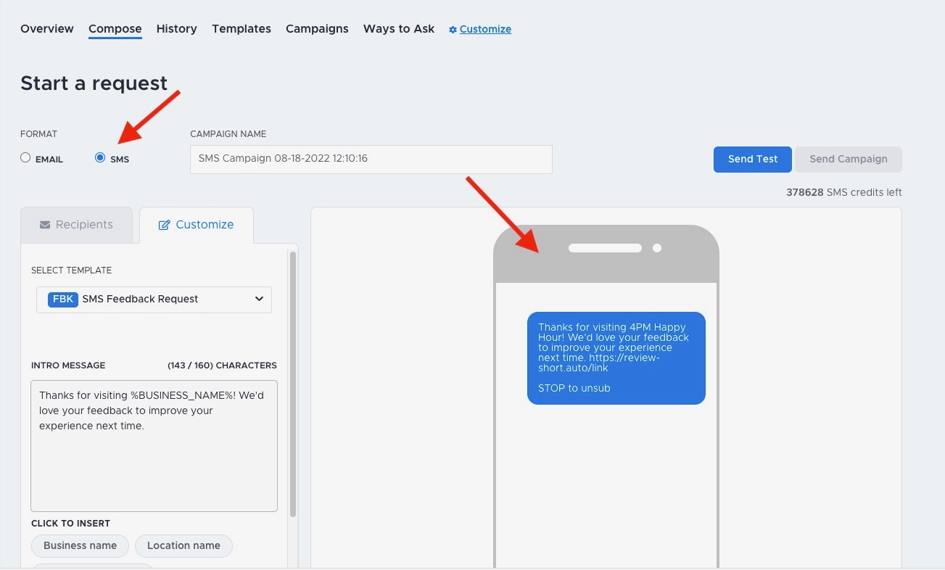Switch to the Campaigns tab

317,29
